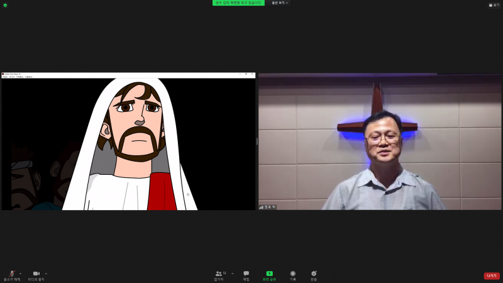The image size is (503, 283).
Task: Select the shared screen cartoon view
Action: [x=128, y=144]
